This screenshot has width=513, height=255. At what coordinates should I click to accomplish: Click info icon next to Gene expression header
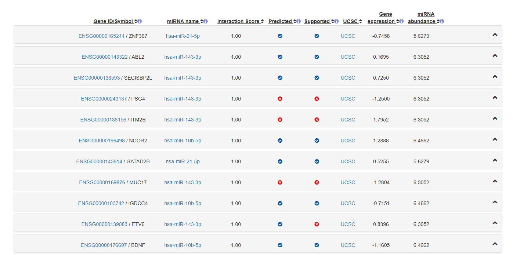pyautogui.click(x=401, y=22)
